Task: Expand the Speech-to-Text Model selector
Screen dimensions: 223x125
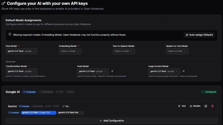Action: coord(177,51)
